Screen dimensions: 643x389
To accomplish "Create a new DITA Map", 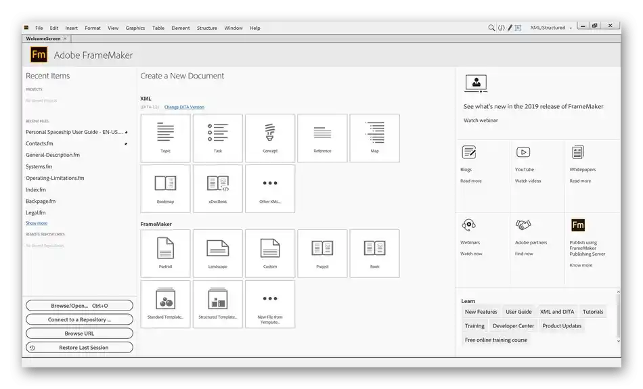I will pos(374,138).
